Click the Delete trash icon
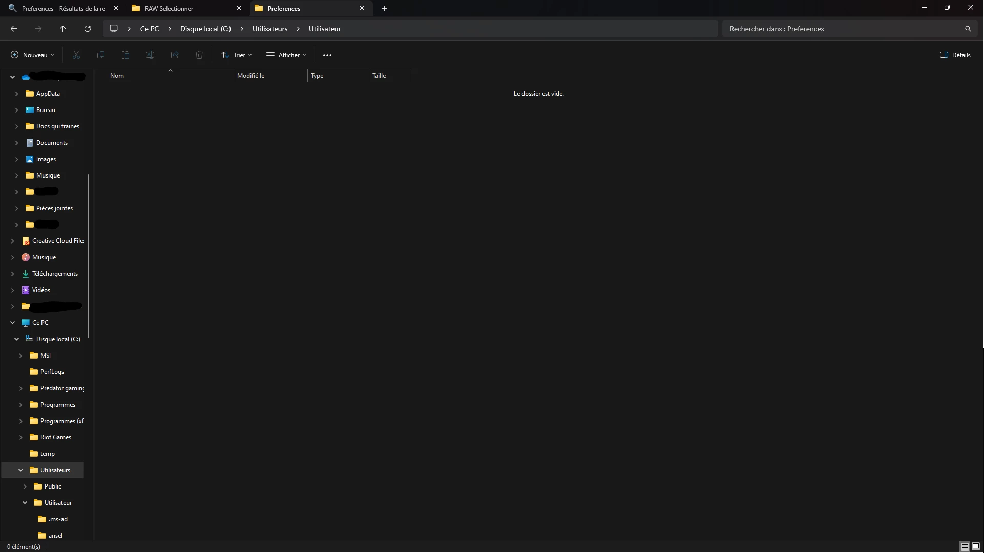This screenshot has width=984, height=553. [x=199, y=55]
